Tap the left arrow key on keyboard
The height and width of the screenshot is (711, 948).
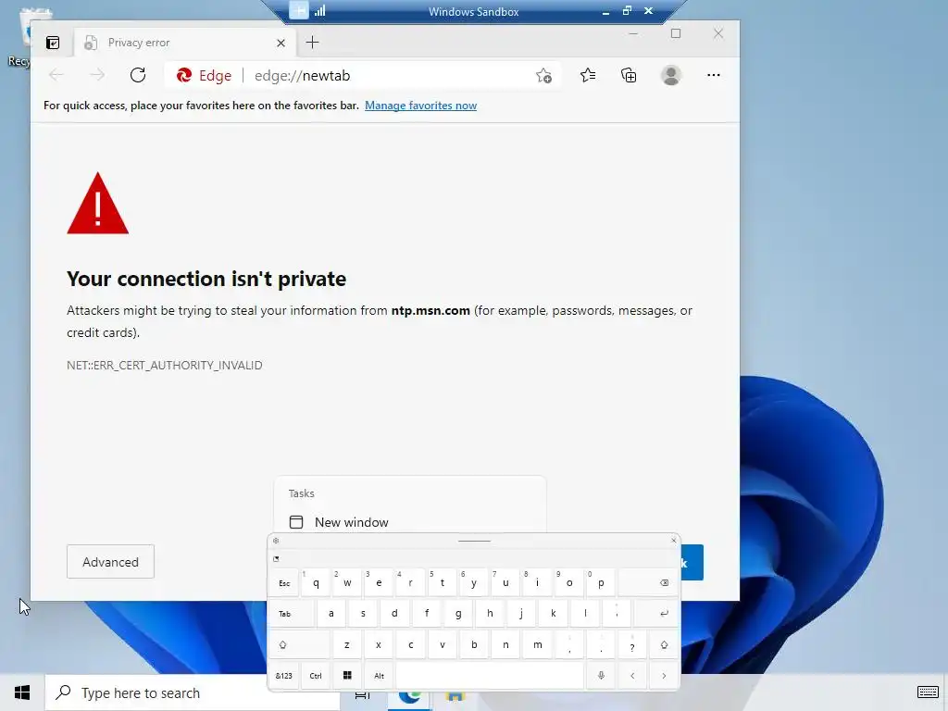[x=632, y=676]
